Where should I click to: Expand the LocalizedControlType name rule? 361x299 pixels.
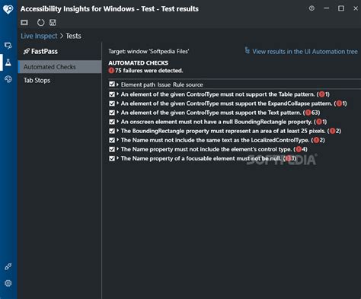(x=117, y=140)
